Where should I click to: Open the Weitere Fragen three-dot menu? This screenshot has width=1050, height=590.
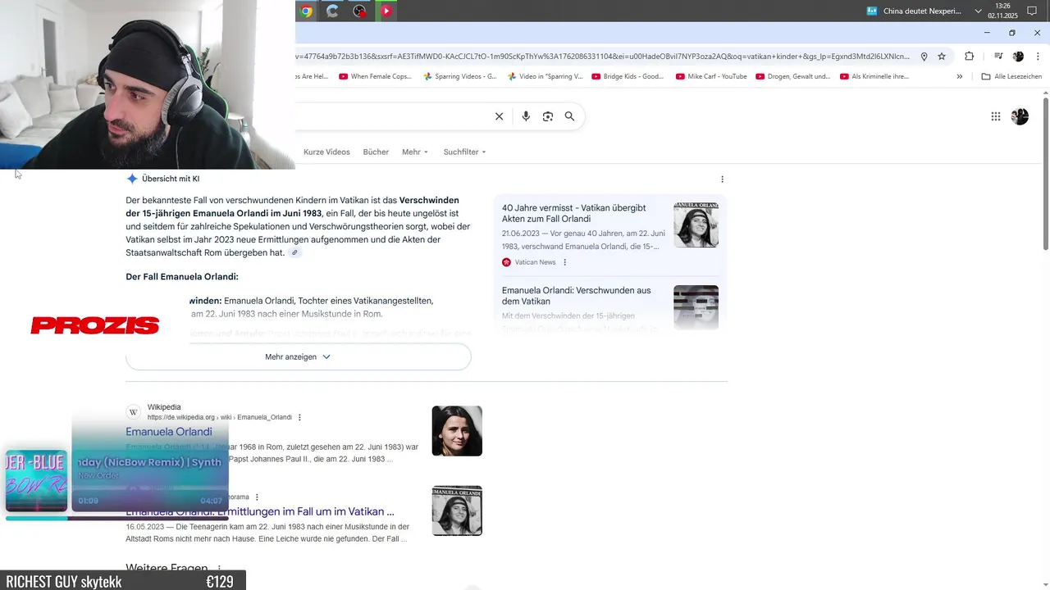point(219,569)
